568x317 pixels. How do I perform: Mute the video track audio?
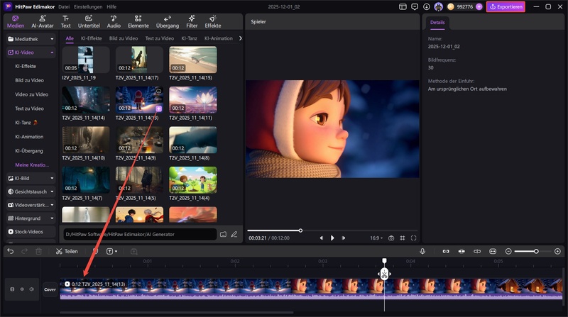pyautogui.click(x=32, y=289)
